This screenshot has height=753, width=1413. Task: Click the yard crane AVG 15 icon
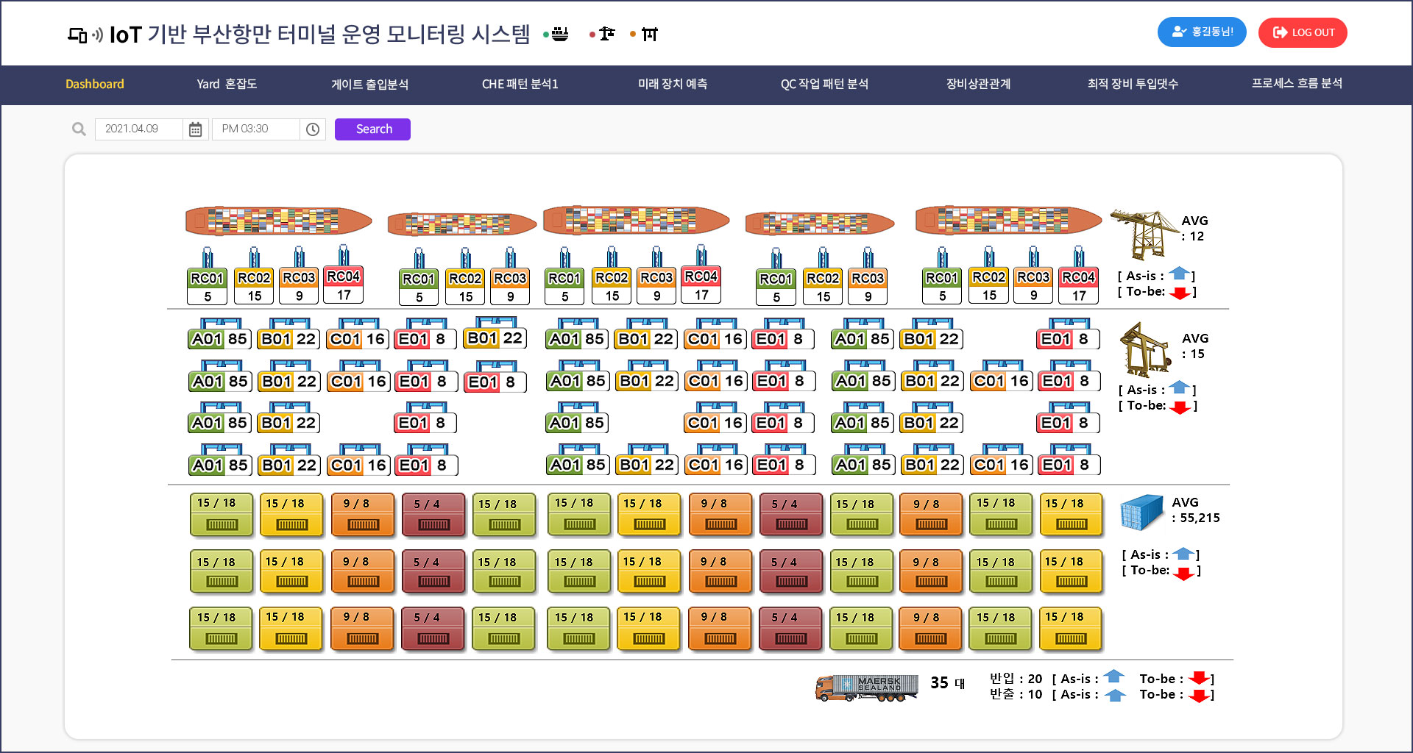(x=1144, y=349)
